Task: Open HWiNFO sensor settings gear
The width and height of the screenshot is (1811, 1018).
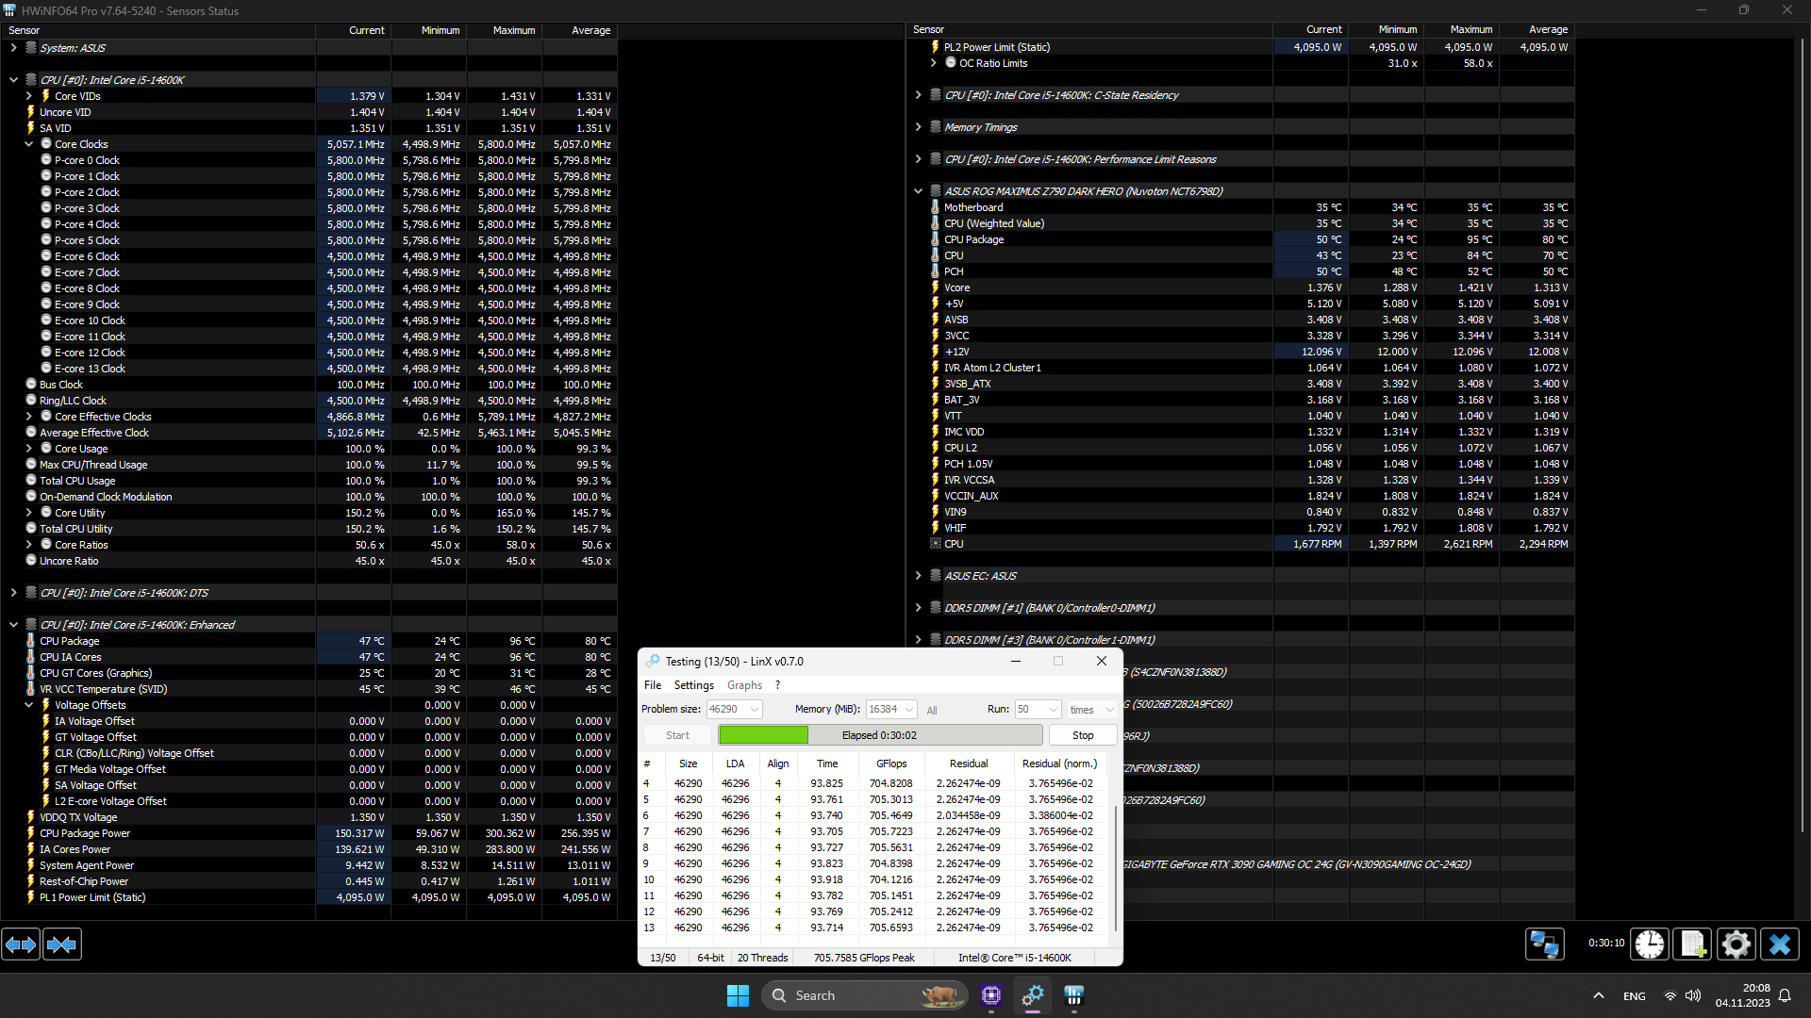Action: click(1736, 944)
